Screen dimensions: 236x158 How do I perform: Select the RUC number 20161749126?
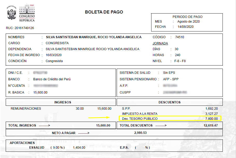[24, 28]
